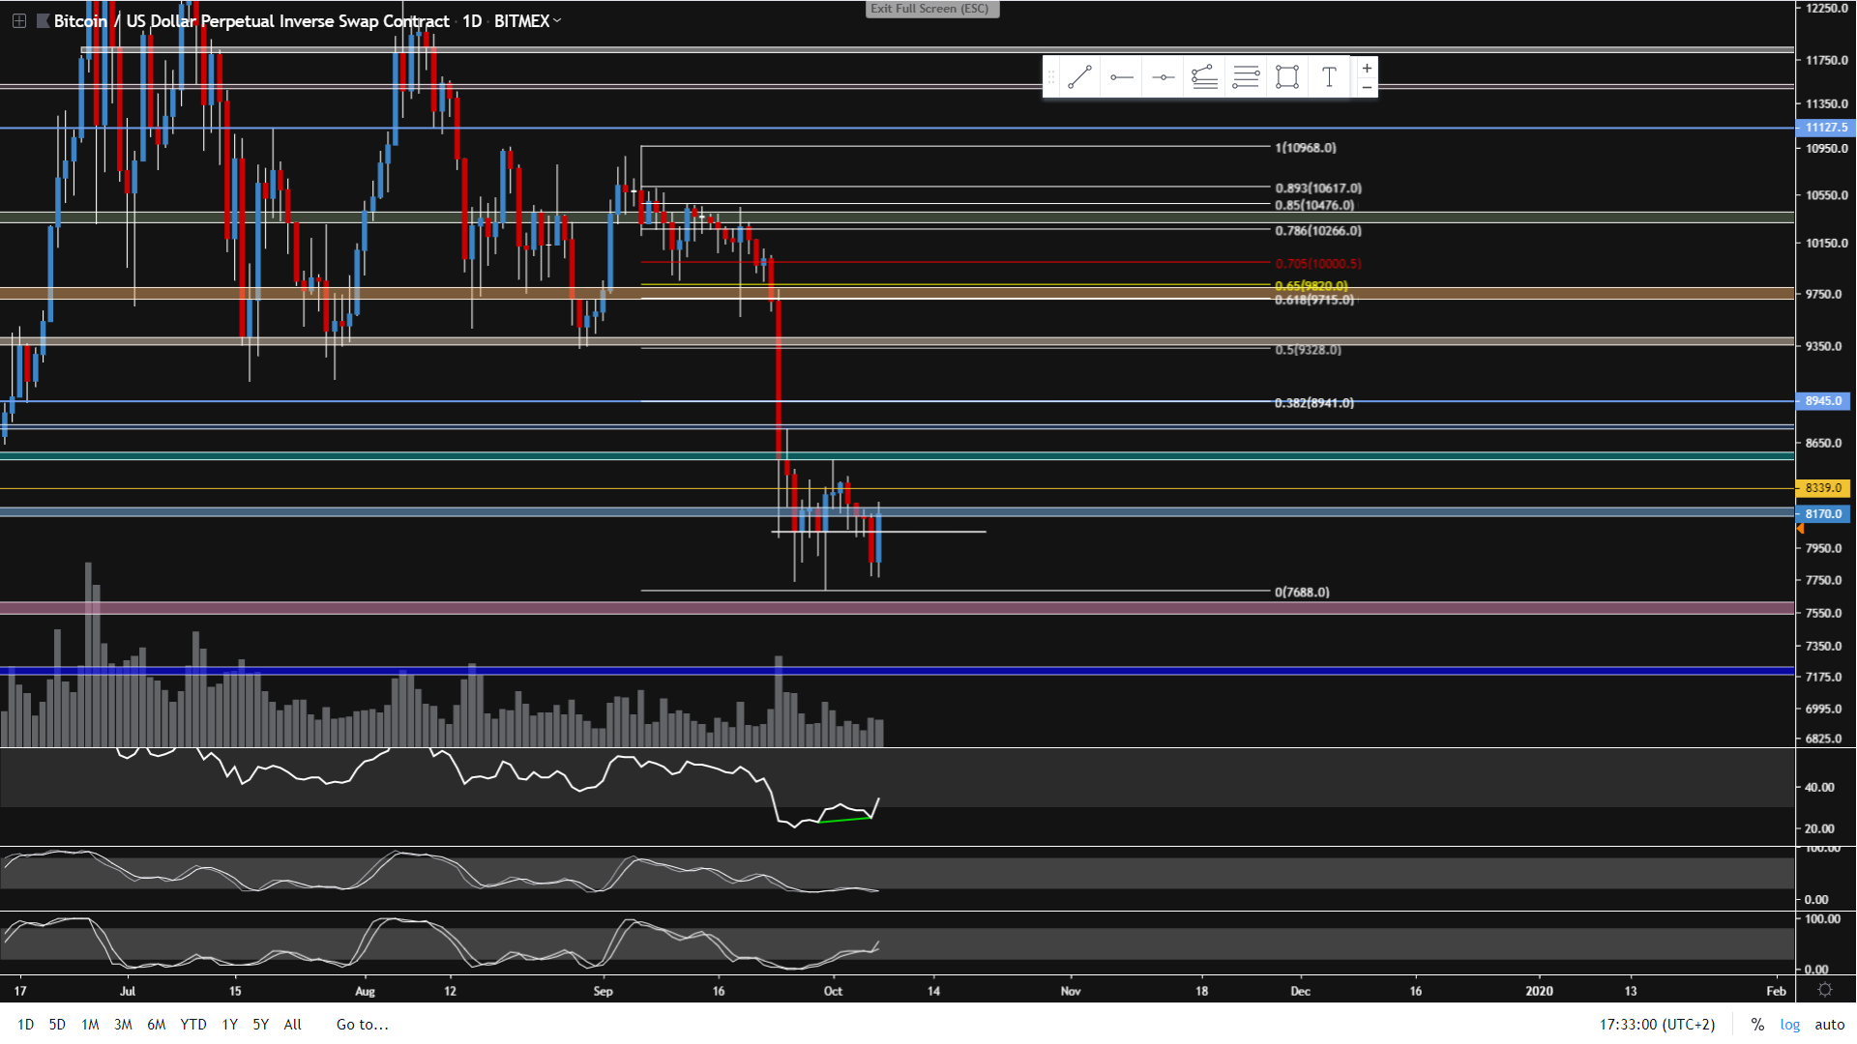The width and height of the screenshot is (1857, 1044).
Task: Open chart settings gear icon
Action: tap(1825, 990)
